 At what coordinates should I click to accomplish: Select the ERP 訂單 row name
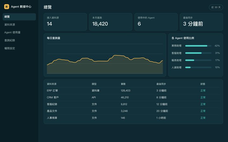(52, 91)
